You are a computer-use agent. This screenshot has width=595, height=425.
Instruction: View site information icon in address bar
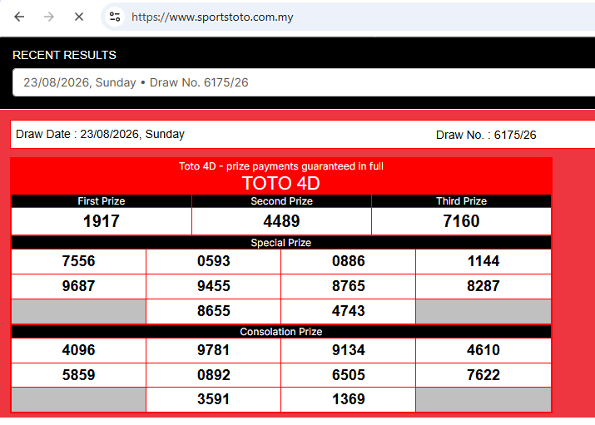coord(115,17)
